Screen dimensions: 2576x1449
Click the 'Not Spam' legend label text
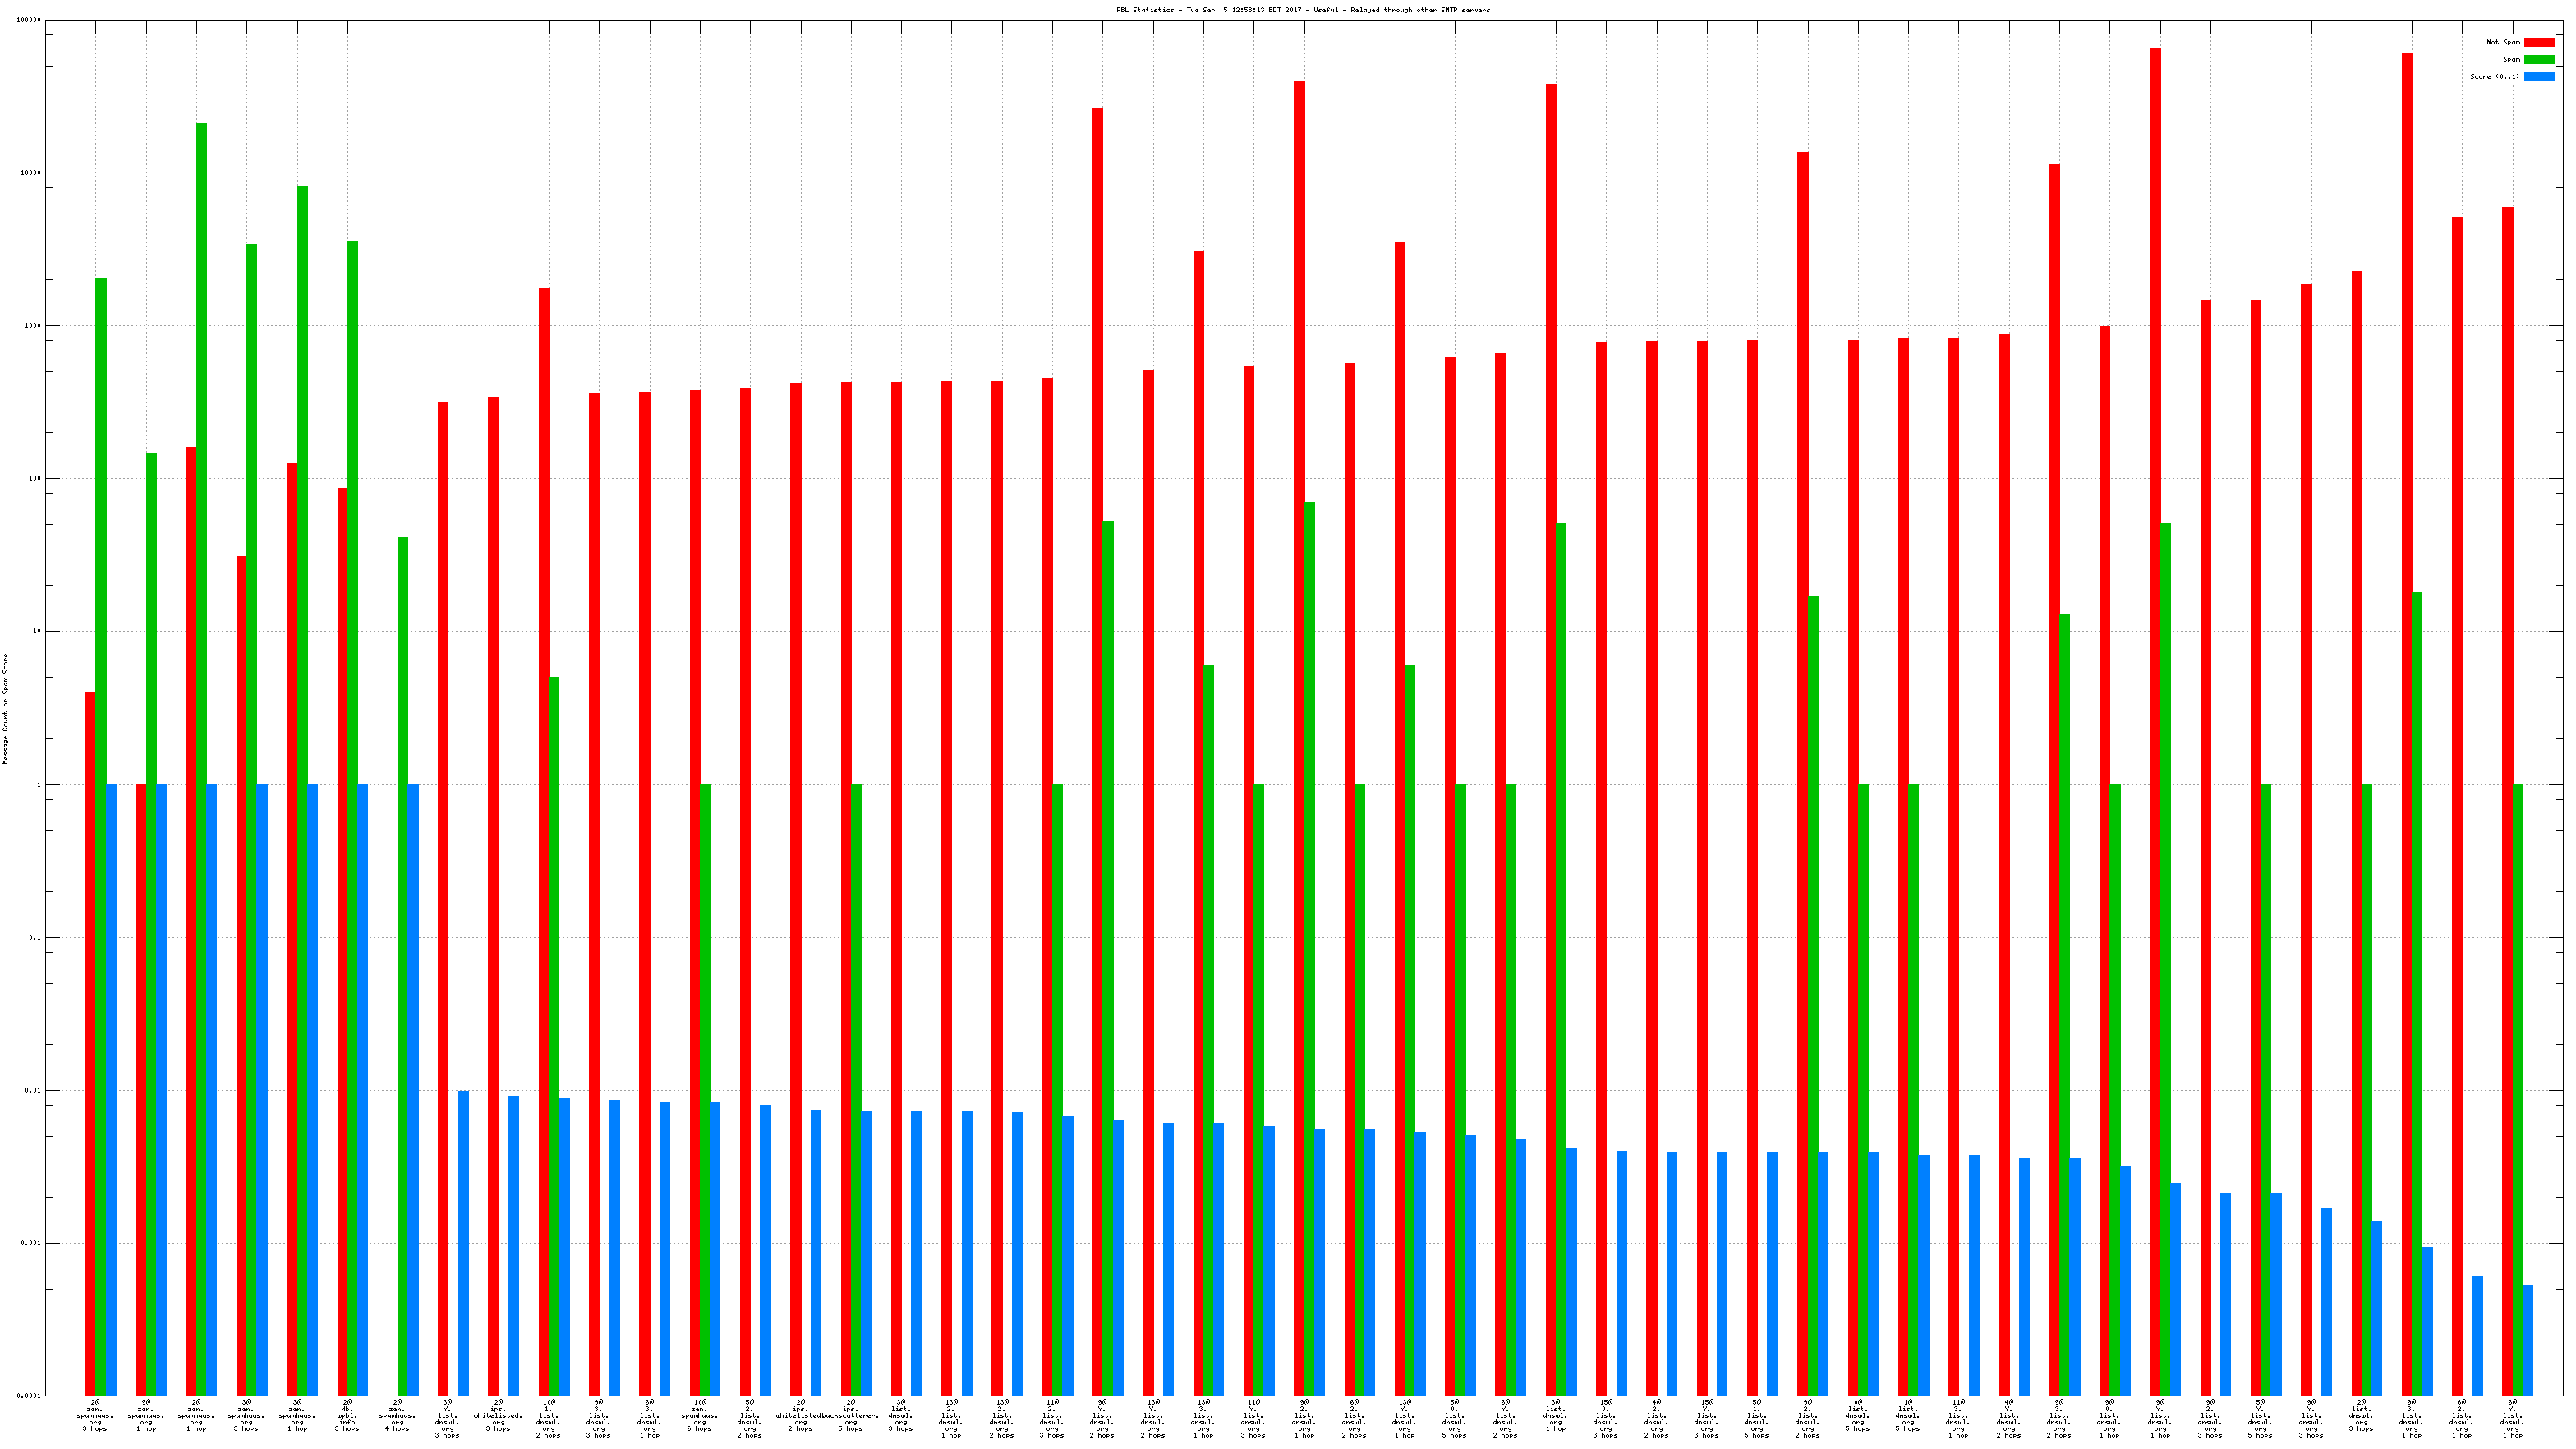point(2503,42)
